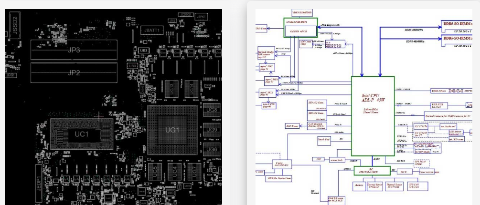Click the JFAN1 connector label

[11, 75]
